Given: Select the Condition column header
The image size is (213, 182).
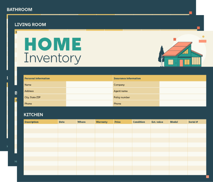Looking at the screenshot, I should click(141, 122).
